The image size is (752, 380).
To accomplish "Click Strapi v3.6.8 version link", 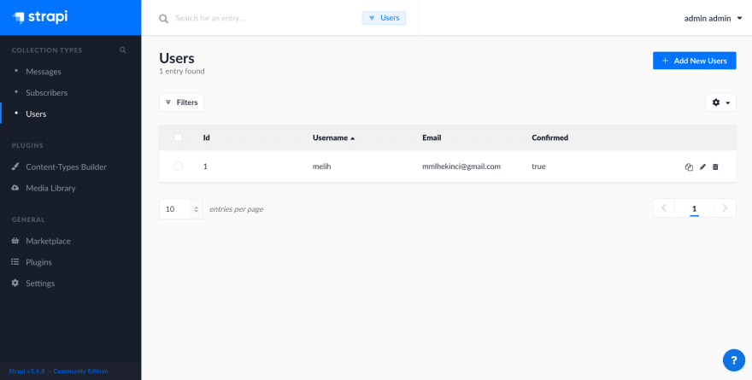I will coord(58,371).
